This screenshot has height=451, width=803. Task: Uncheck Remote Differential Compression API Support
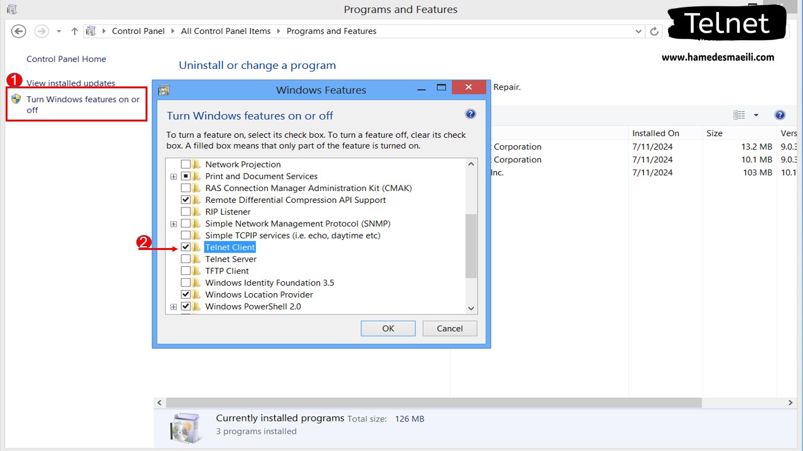[x=186, y=200]
